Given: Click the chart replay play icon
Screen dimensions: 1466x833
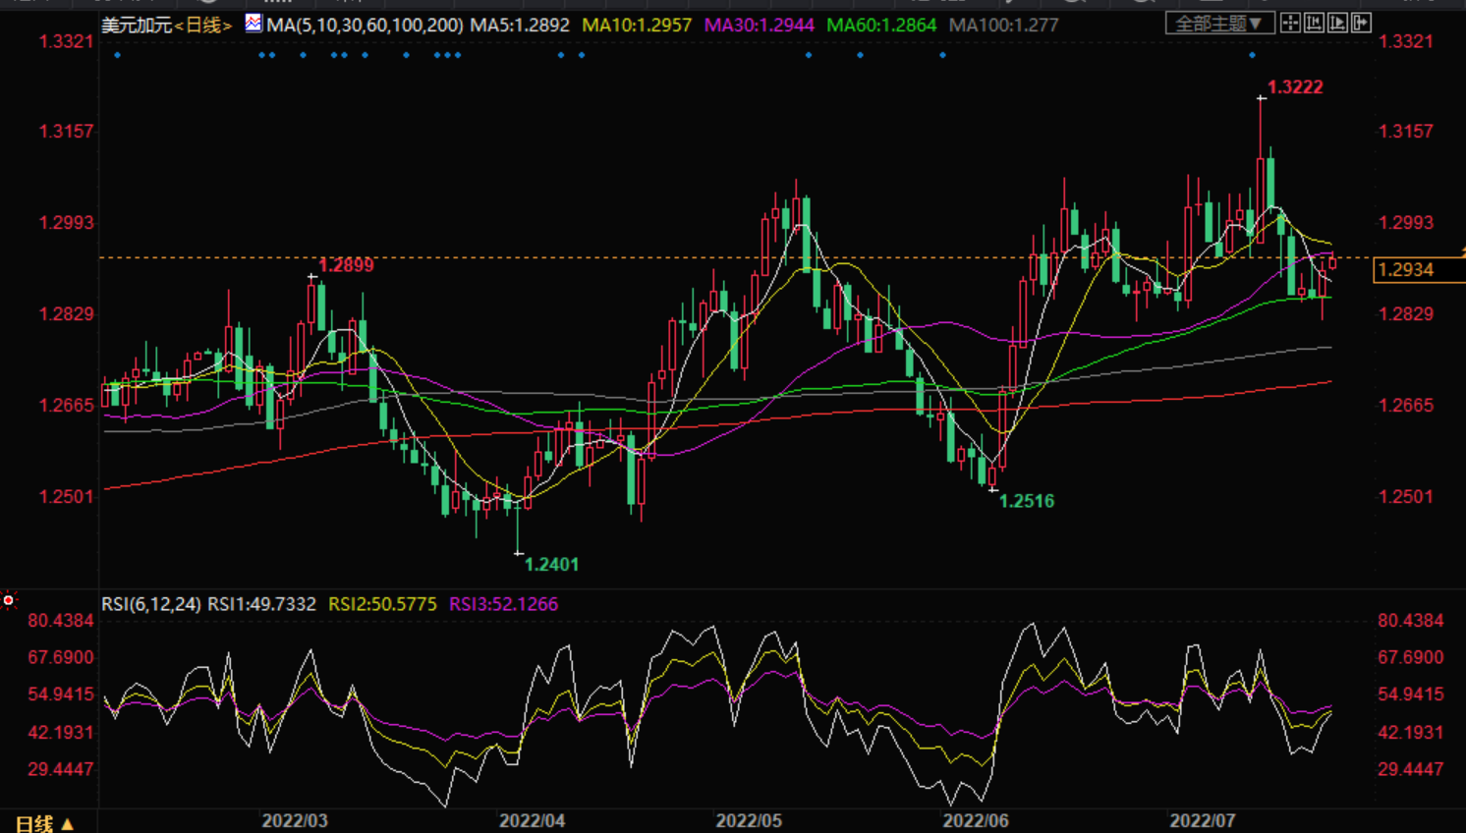Looking at the screenshot, I should 1337,23.
